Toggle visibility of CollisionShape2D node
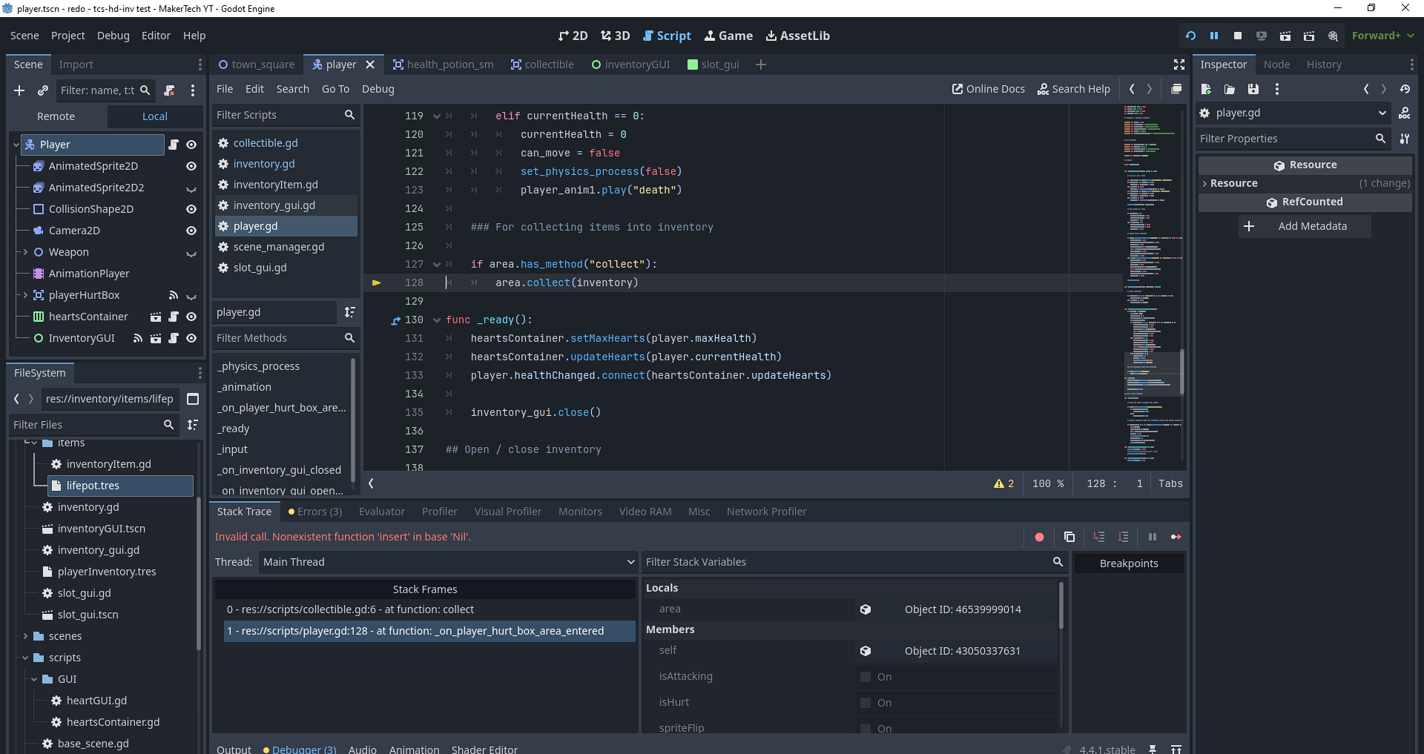Screen dimensions: 1424x754 191,209
